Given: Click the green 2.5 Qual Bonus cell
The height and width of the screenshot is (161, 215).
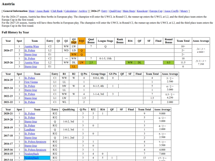Looking at the screenshot, I should point(91,62).
